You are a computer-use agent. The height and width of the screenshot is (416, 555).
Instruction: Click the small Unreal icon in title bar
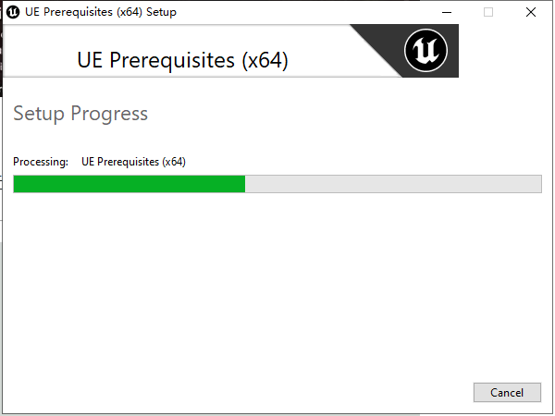pos(13,12)
